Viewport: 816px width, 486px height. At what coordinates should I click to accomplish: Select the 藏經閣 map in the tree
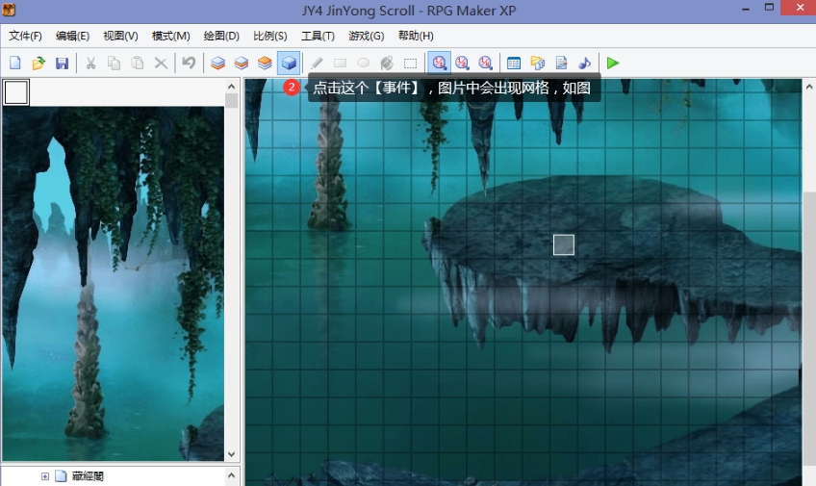point(88,476)
